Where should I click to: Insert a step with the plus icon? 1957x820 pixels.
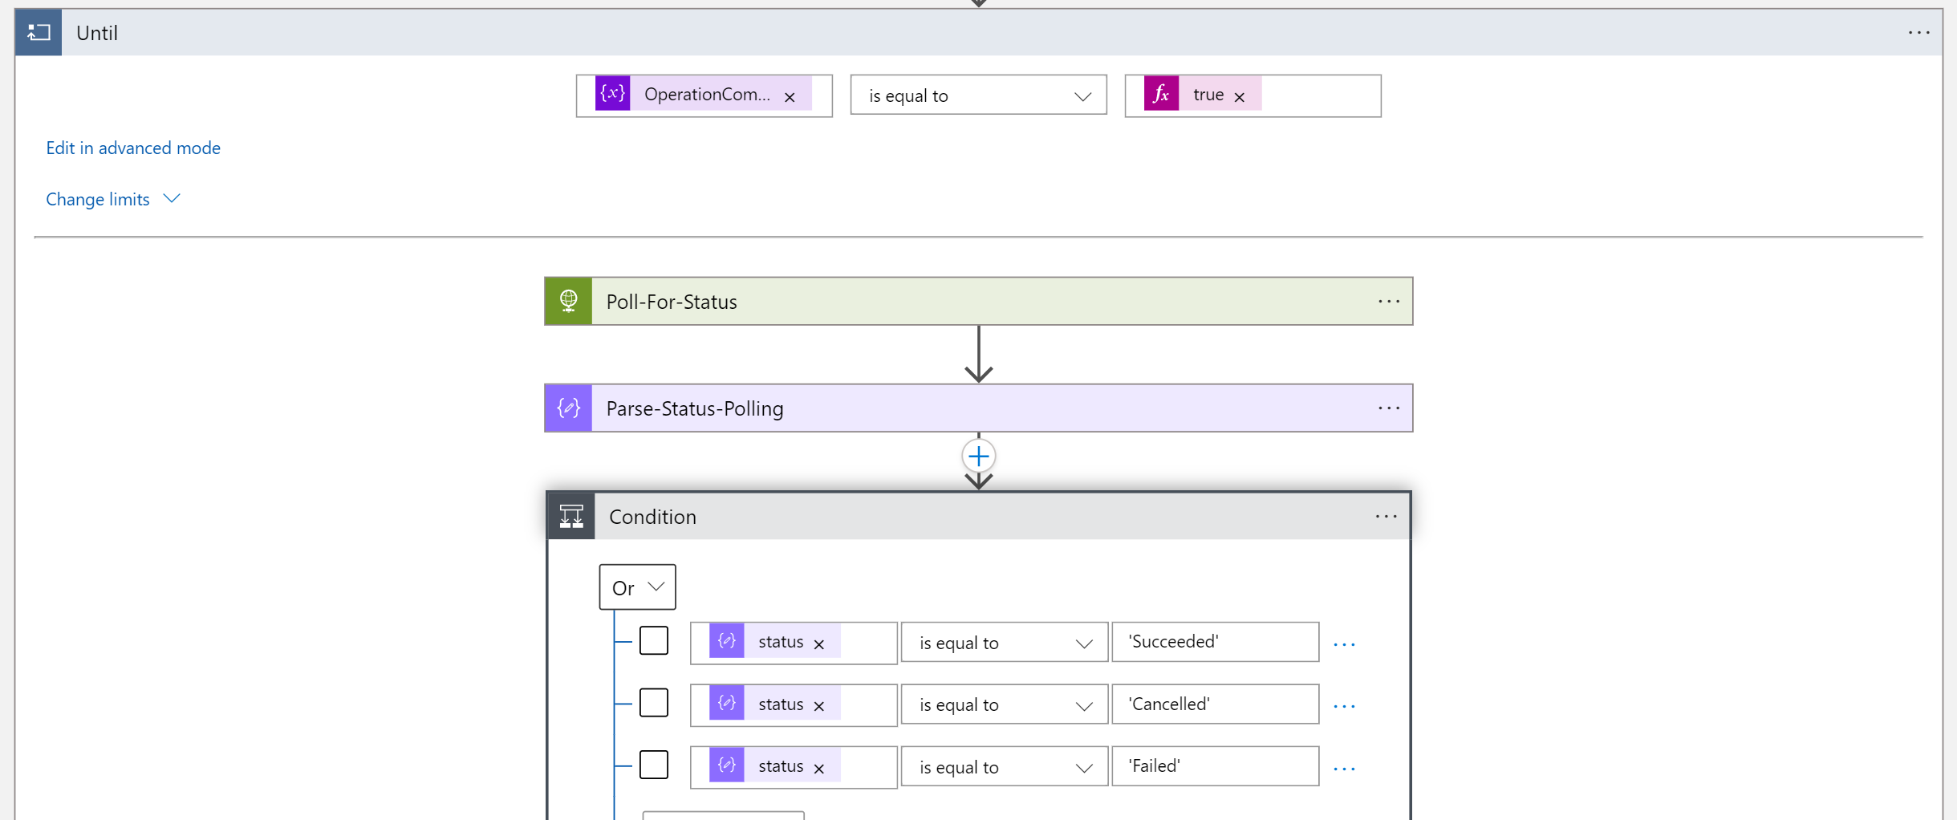coord(978,457)
